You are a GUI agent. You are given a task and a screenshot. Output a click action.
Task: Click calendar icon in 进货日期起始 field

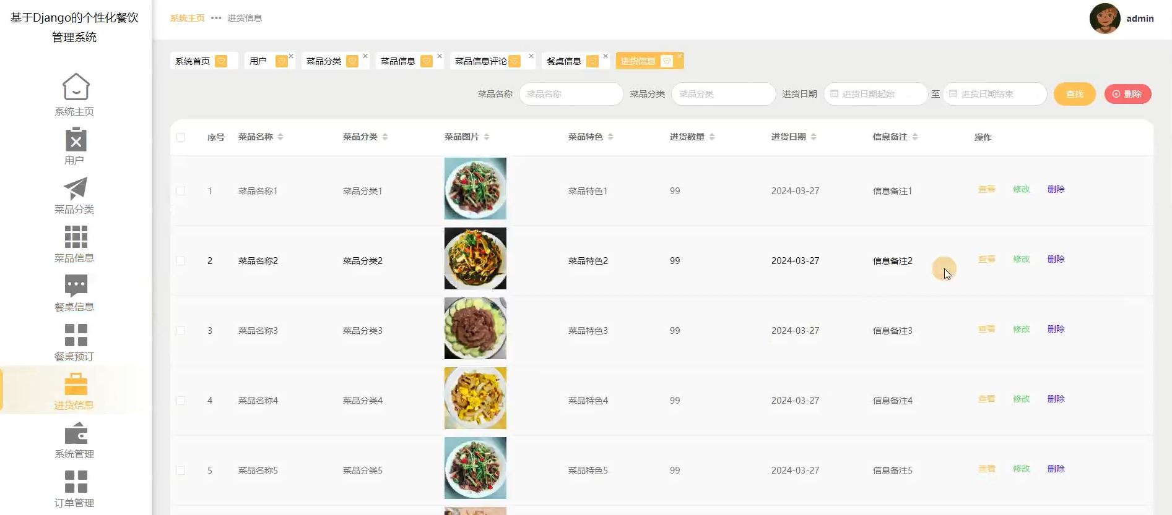pyautogui.click(x=834, y=94)
